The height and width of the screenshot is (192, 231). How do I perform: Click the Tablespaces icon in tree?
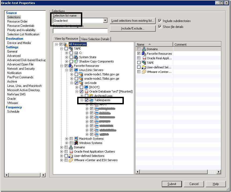pos(91,100)
